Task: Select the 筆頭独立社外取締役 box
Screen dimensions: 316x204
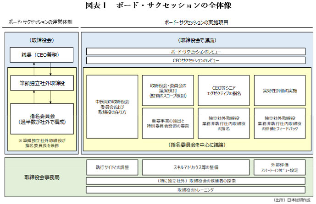Action: [x=42, y=84]
